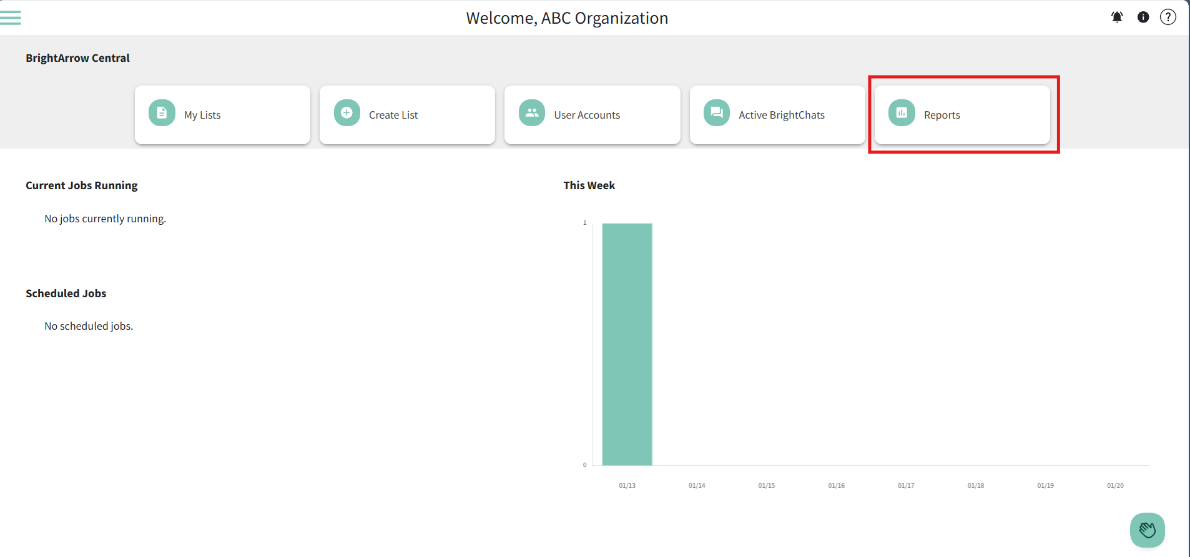Click the User Accounts people icon
The width and height of the screenshot is (1190, 557).
click(x=532, y=113)
